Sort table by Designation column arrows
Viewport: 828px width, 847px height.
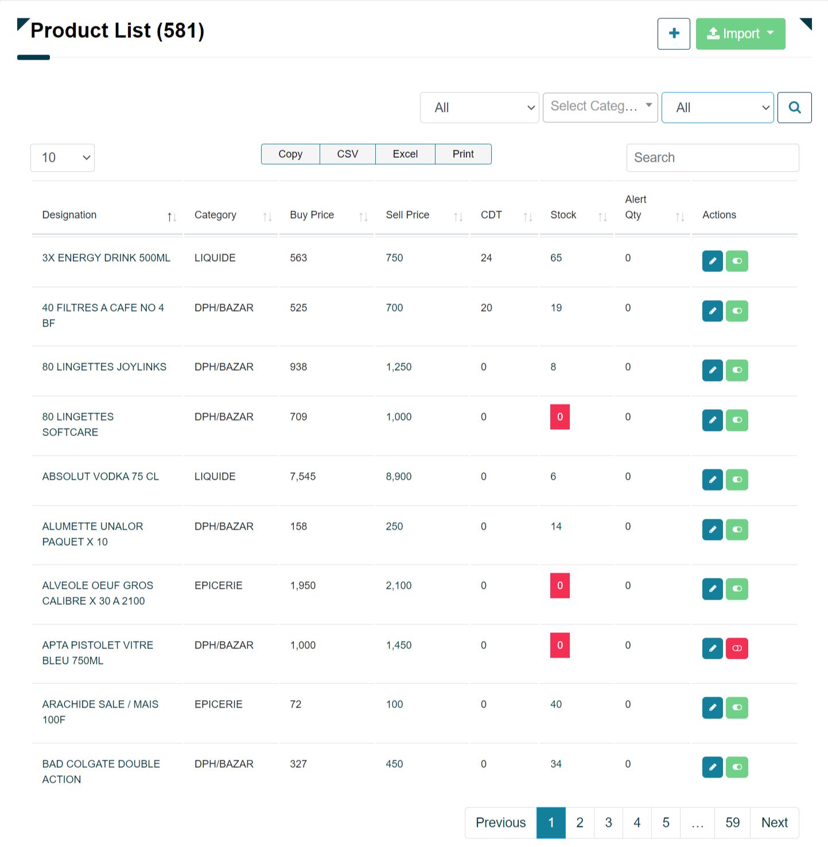coord(172,217)
